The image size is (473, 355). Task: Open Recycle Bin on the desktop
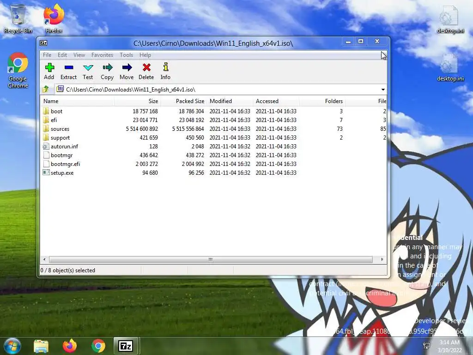[x=18, y=18]
